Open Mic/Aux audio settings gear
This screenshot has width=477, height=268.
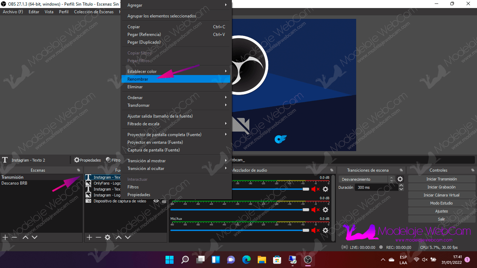[x=325, y=230]
